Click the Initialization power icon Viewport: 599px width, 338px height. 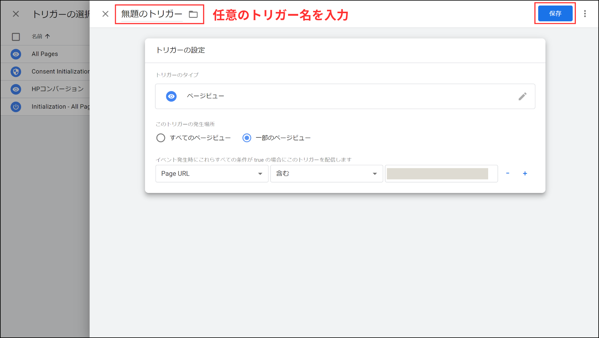(x=16, y=107)
